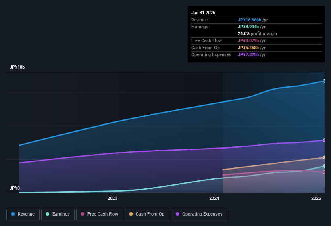Click the purple Operating Expenses endpoint marker

pyautogui.click(x=324, y=140)
